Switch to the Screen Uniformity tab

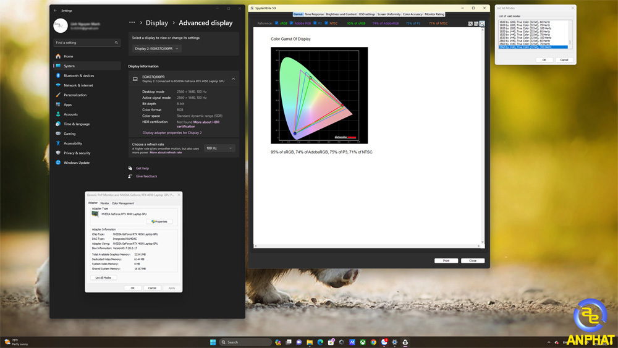click(x=389, y=14)
